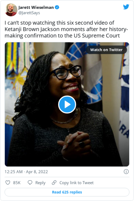The width and height of the screenshot is (134, 201).
Task: Click the Watch on Twitter button
Action: tap(106, 50)
